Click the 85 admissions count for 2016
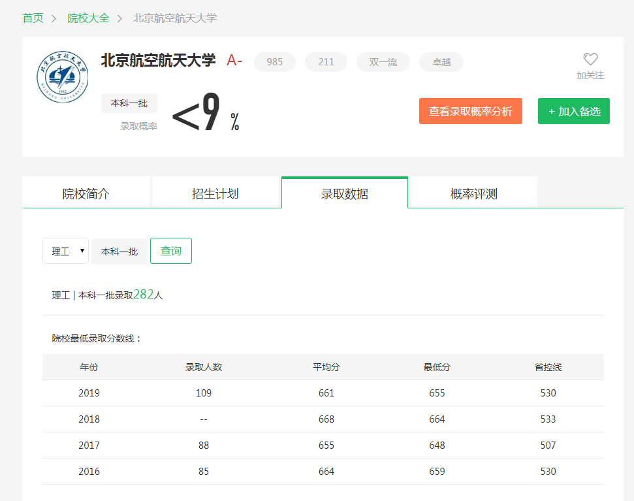 tap(204, 472)
